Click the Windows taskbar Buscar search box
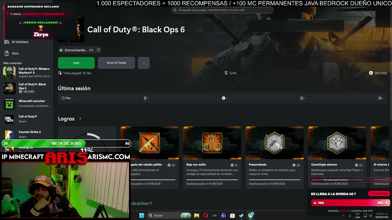The width and height of the screenshot is (392, 220). tap(170, 215)
